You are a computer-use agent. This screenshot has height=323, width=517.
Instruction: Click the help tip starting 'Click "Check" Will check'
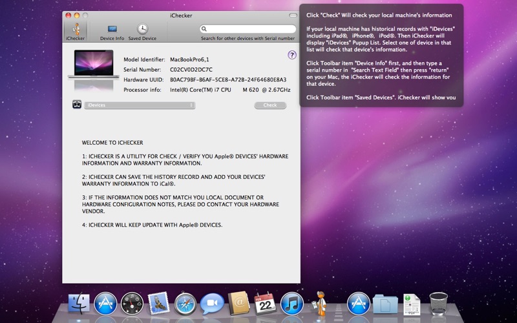pyautogui.click(x=379, y=15)
